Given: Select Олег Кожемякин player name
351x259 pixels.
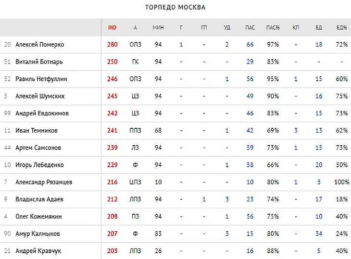Looking at the screenshot, I should 38,216.
